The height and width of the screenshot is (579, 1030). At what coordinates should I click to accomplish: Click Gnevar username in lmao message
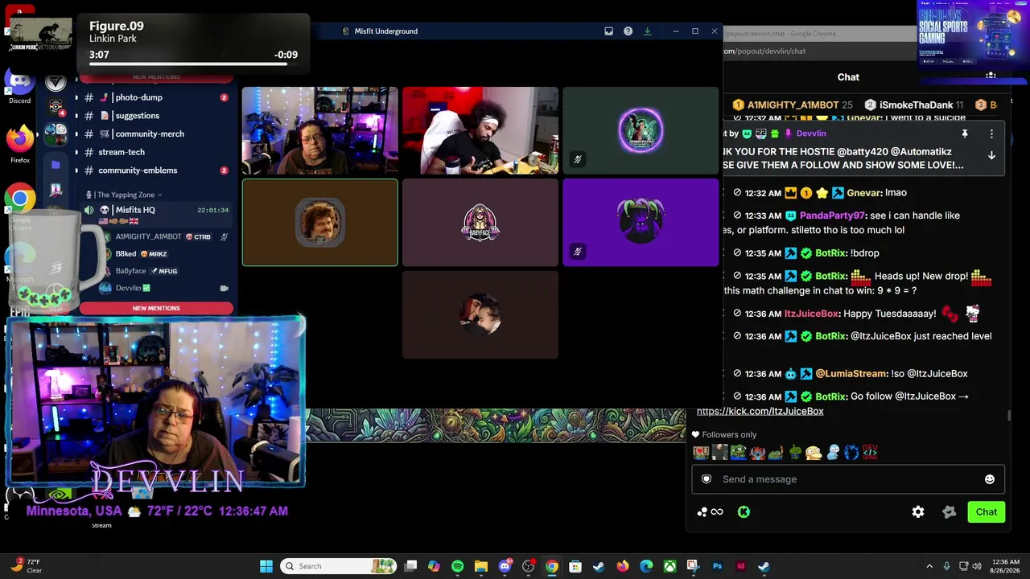[x=863, y=193]
